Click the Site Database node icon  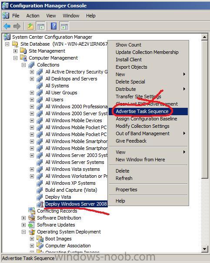[x=15, y=44]
